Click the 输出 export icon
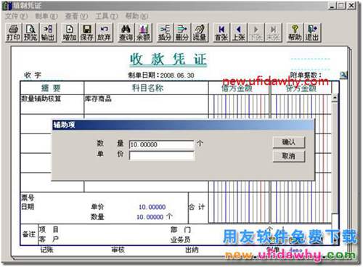The image size is (363, 267). [x=48, y=33]
